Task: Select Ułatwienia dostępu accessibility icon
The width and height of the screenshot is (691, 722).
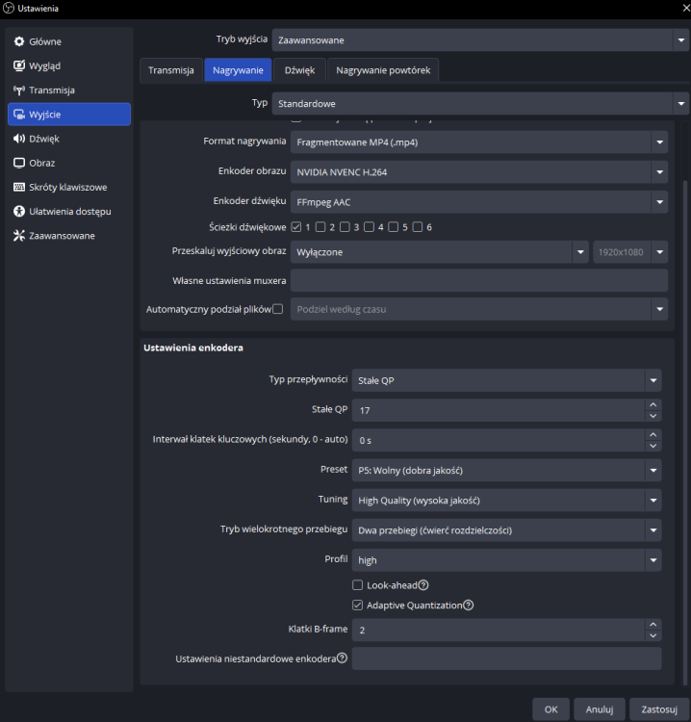Action: point(19,211)
